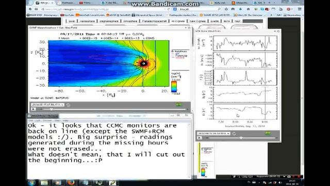Click the network icon in system tray
This screenshot has height=186, width=330.
(270, 182)
